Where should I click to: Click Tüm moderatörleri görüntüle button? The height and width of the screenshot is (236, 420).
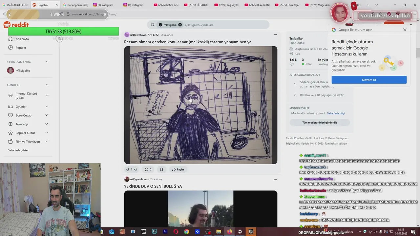tap(320, 123)
